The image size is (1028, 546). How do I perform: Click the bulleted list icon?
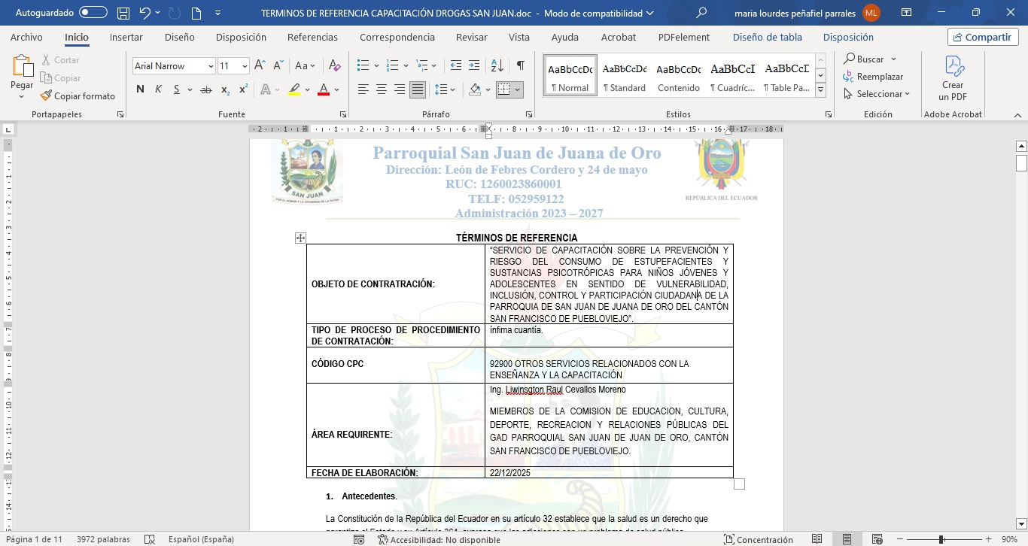tap(363, 66)
